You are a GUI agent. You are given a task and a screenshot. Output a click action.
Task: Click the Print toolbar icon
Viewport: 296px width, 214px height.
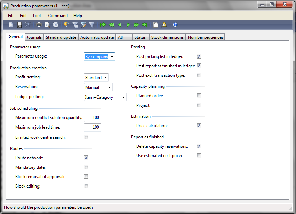[x=38, y=25]
